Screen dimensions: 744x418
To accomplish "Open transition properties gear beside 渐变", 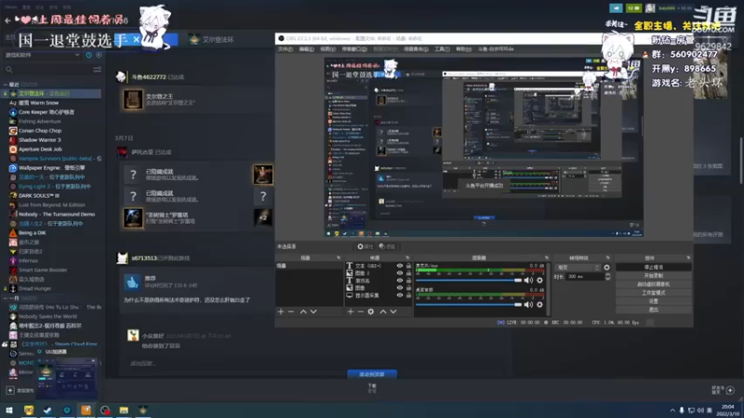I will pos(606,268).
